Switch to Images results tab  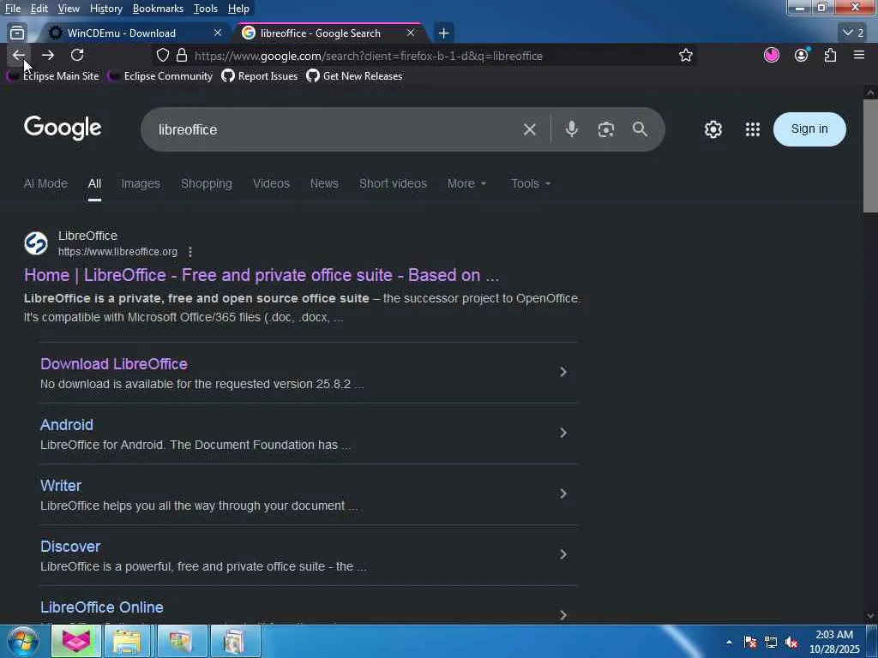pyautogui.click(x=141, y=183)
